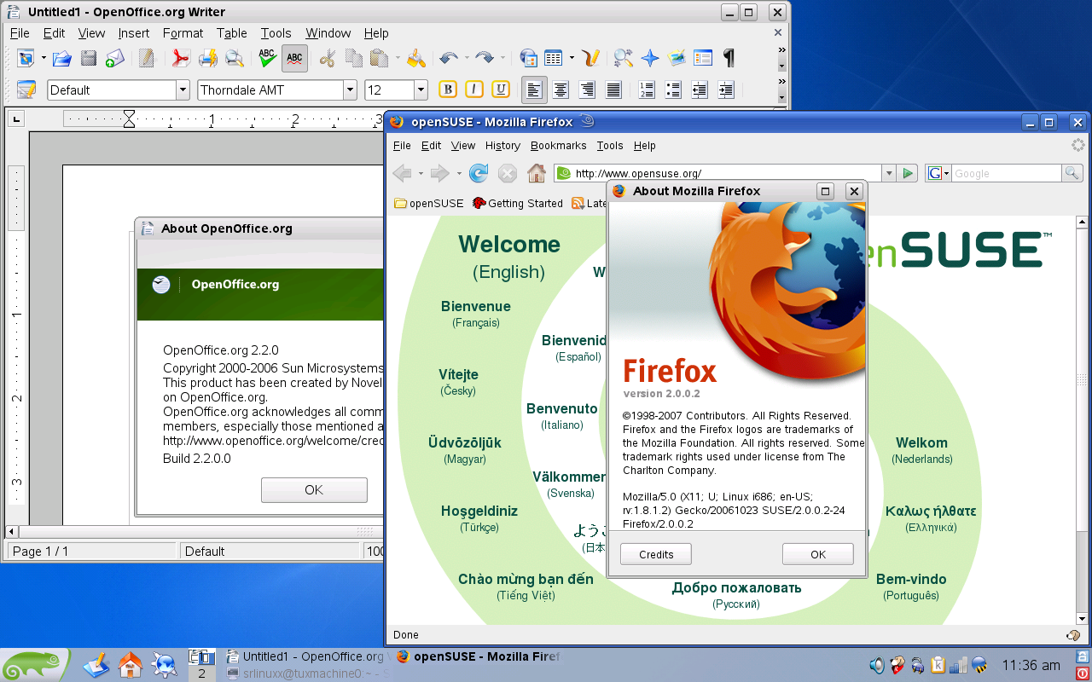
Task: Open Page Preview in Writer toolbar
Action: (x=234, y=58)
